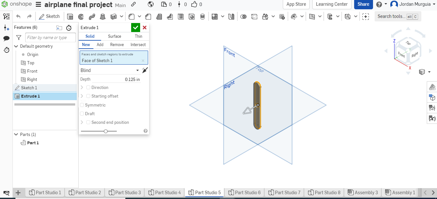Switch to the Thin tab

[x=139, y=36]
